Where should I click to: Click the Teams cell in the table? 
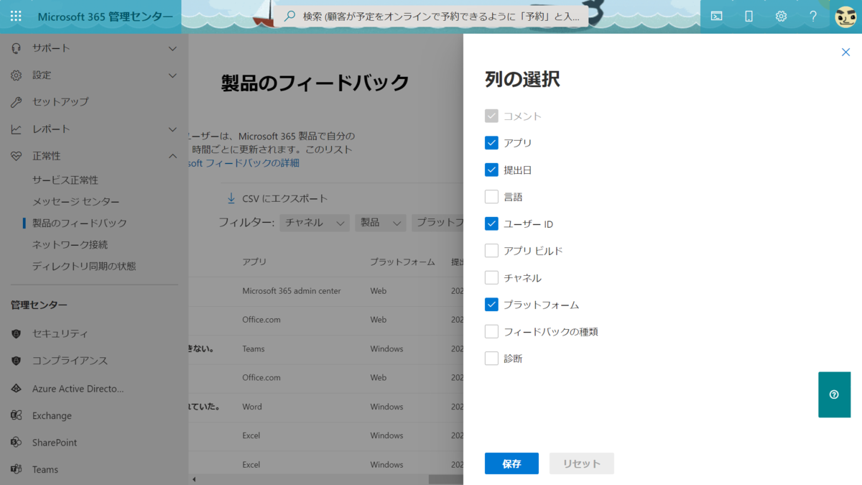254,349
